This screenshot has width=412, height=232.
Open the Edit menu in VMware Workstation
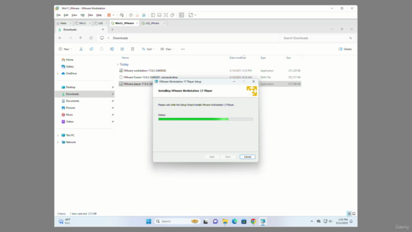[x=66, y=15]
